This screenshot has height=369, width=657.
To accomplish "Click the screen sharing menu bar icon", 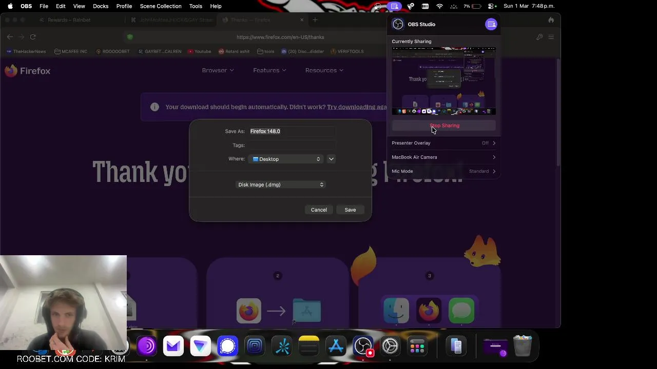I will pos(394,6).
